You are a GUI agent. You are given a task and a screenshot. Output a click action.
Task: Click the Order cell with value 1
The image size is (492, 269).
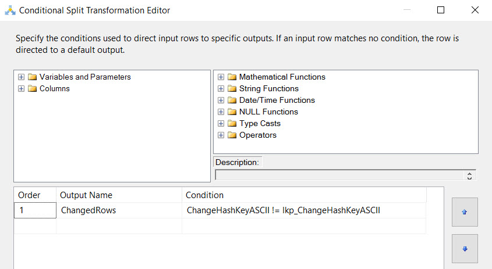click(x=35, y=210)
